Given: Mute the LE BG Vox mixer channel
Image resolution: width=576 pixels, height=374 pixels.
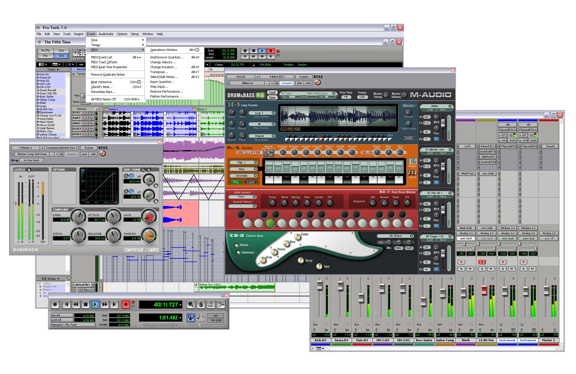Looking at the screenshot, I should click(491, 269).
